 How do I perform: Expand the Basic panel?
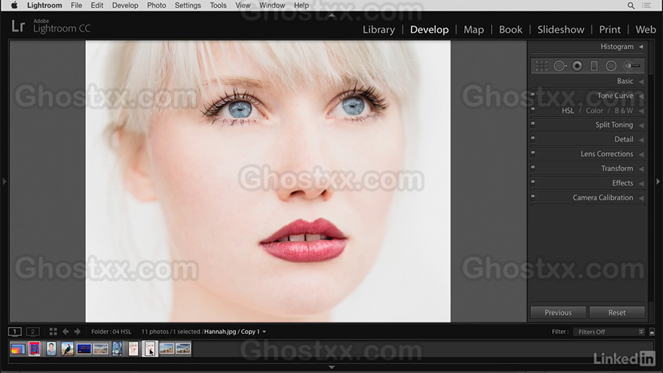[x=641, y=81]
